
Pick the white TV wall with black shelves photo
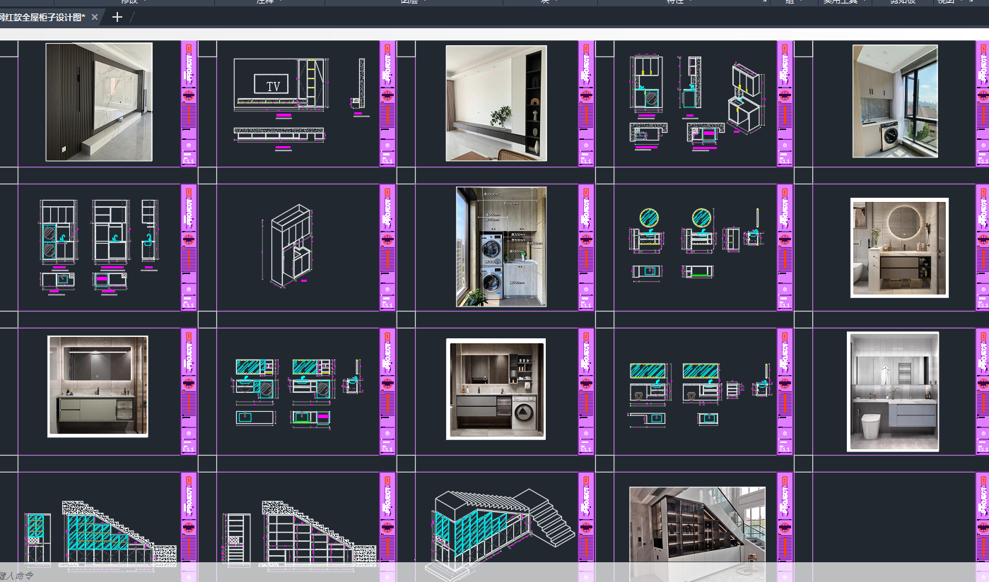click(496, 103)
